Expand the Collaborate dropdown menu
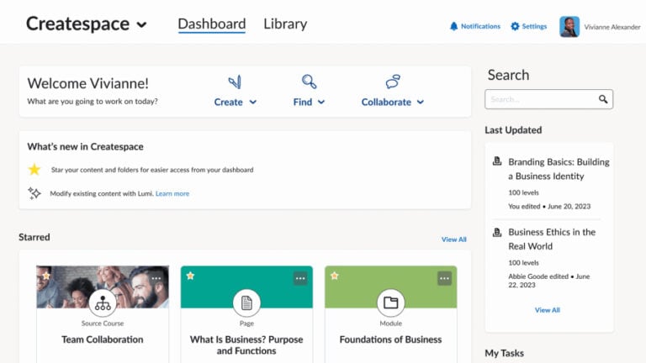Screen dimensions: 646x363 coord(393,102)
